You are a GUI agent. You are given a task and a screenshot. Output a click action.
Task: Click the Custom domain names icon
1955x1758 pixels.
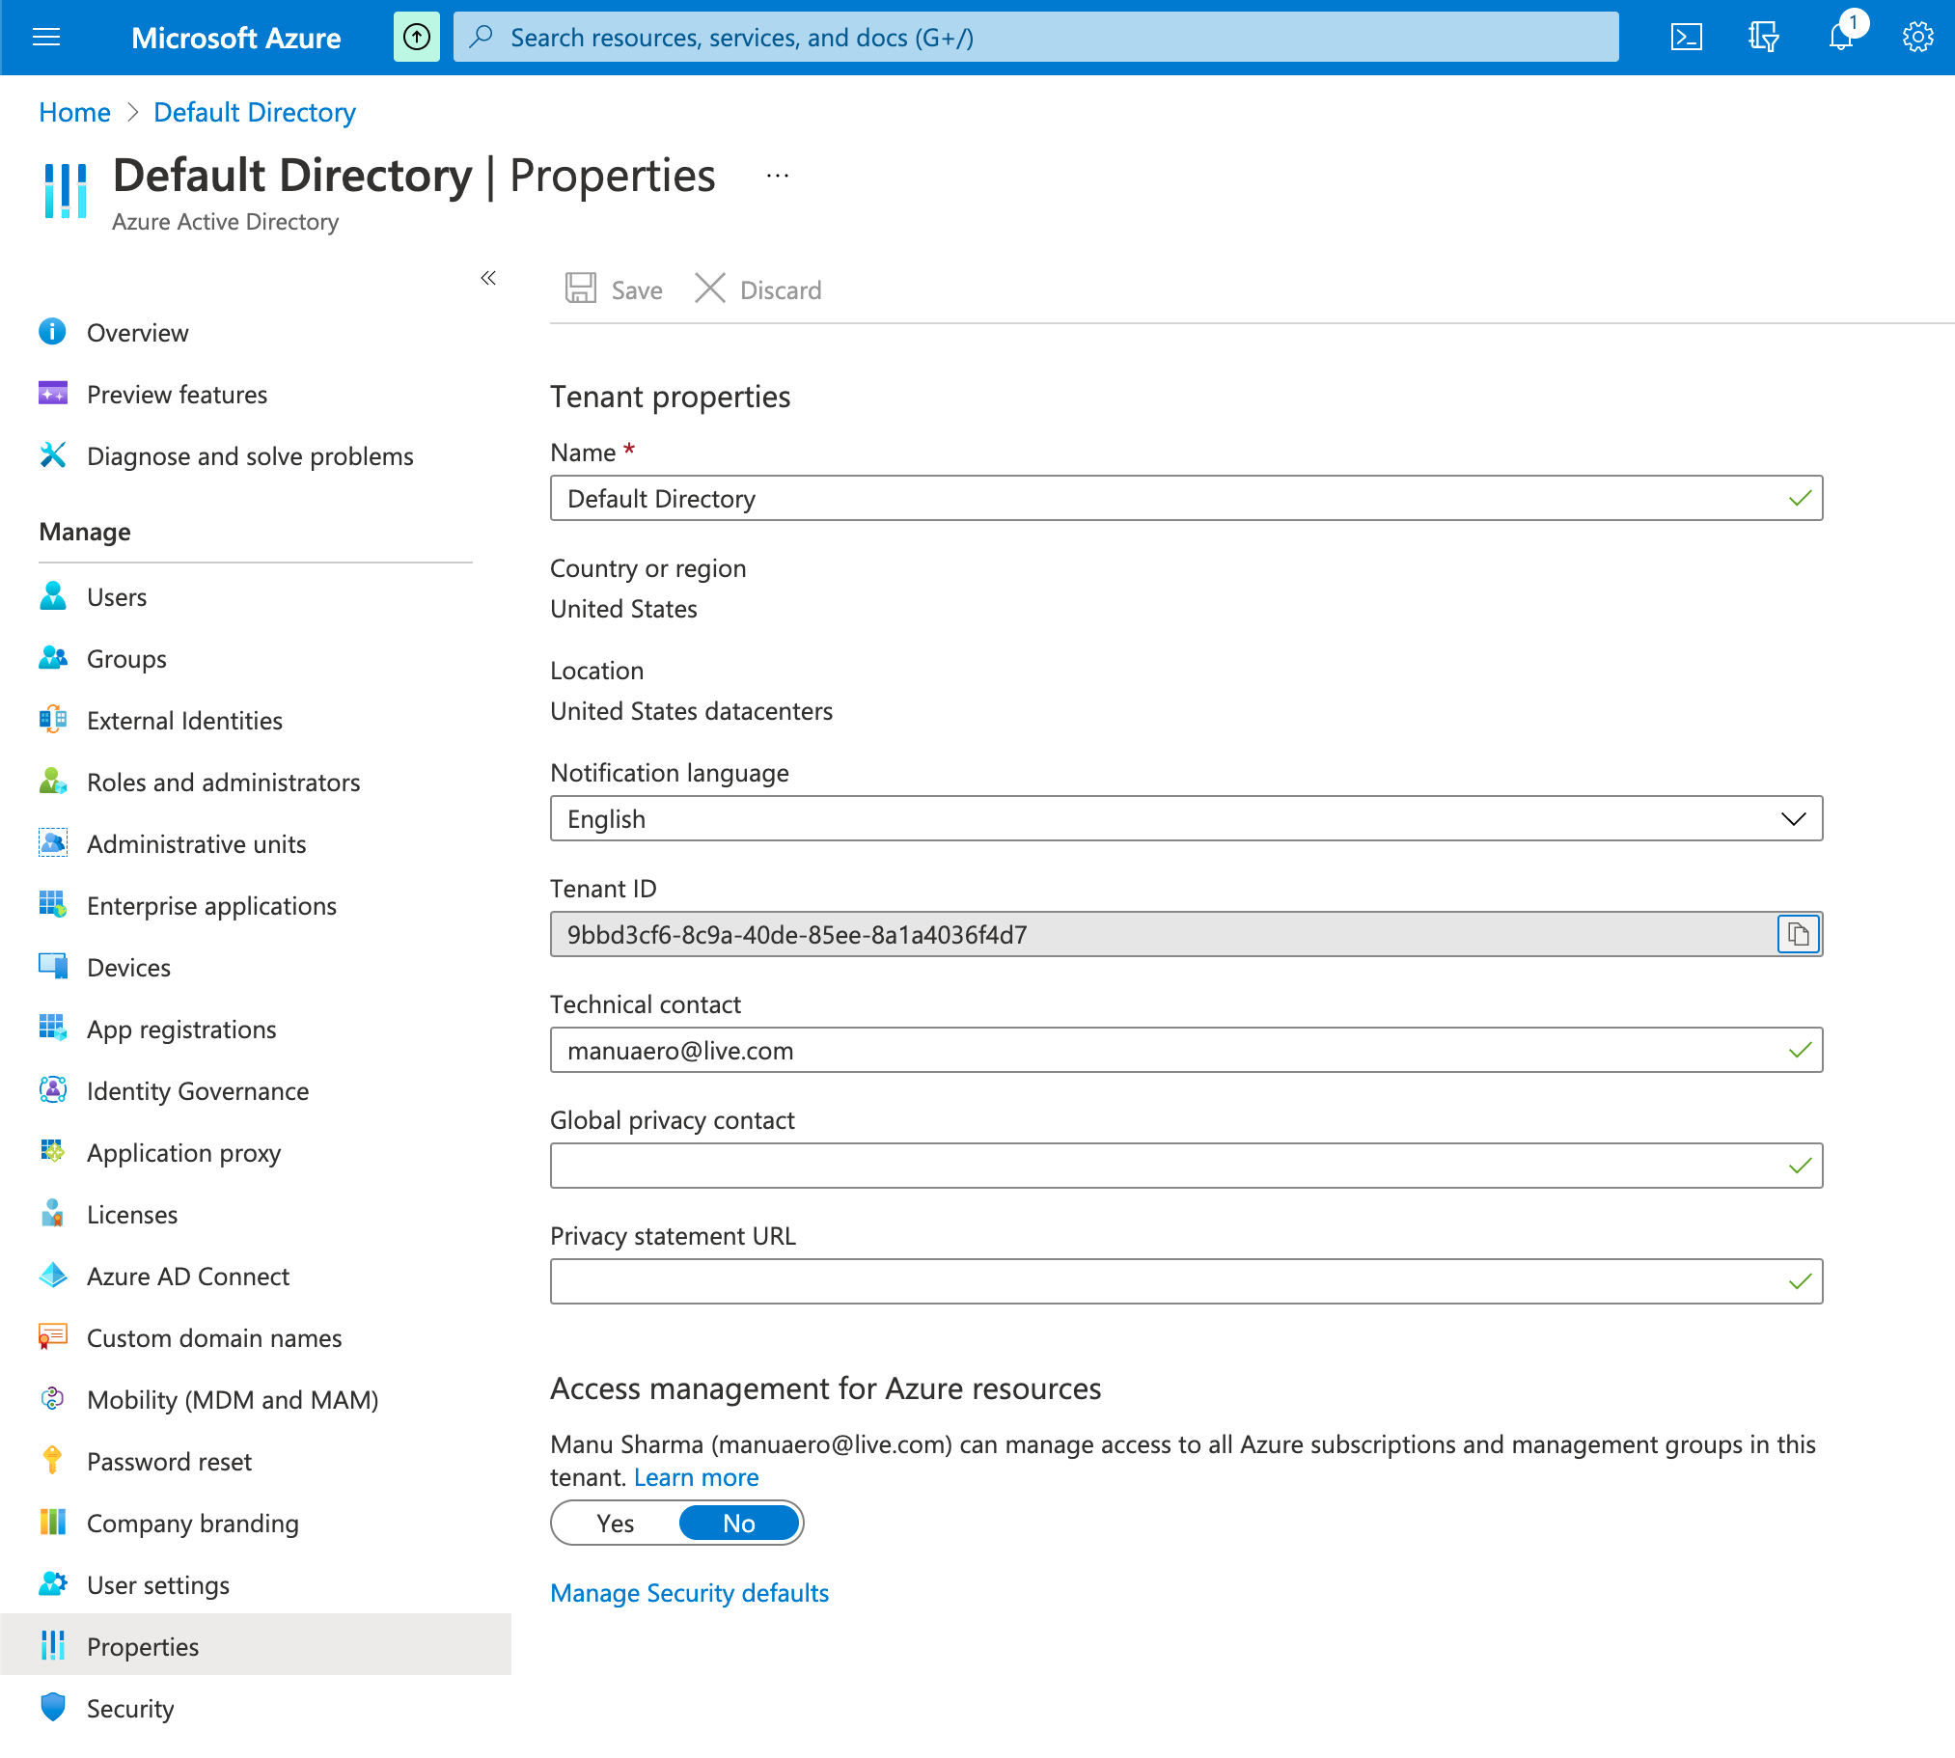[x=52, y=1338]
